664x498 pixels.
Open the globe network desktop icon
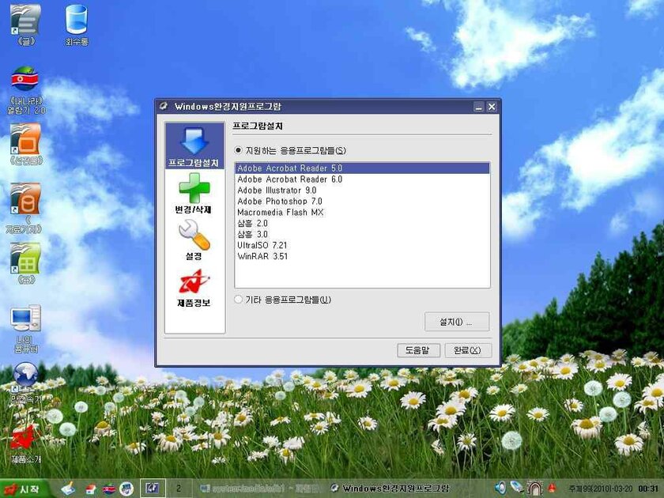[x=25, y=382]
